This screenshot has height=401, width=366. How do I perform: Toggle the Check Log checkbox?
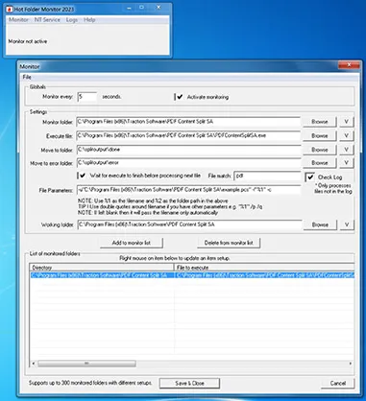(x=310, y=177)
